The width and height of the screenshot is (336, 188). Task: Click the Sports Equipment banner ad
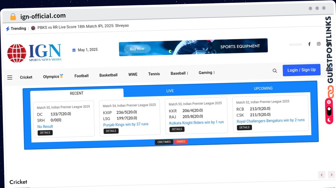(x=193, y=47)
